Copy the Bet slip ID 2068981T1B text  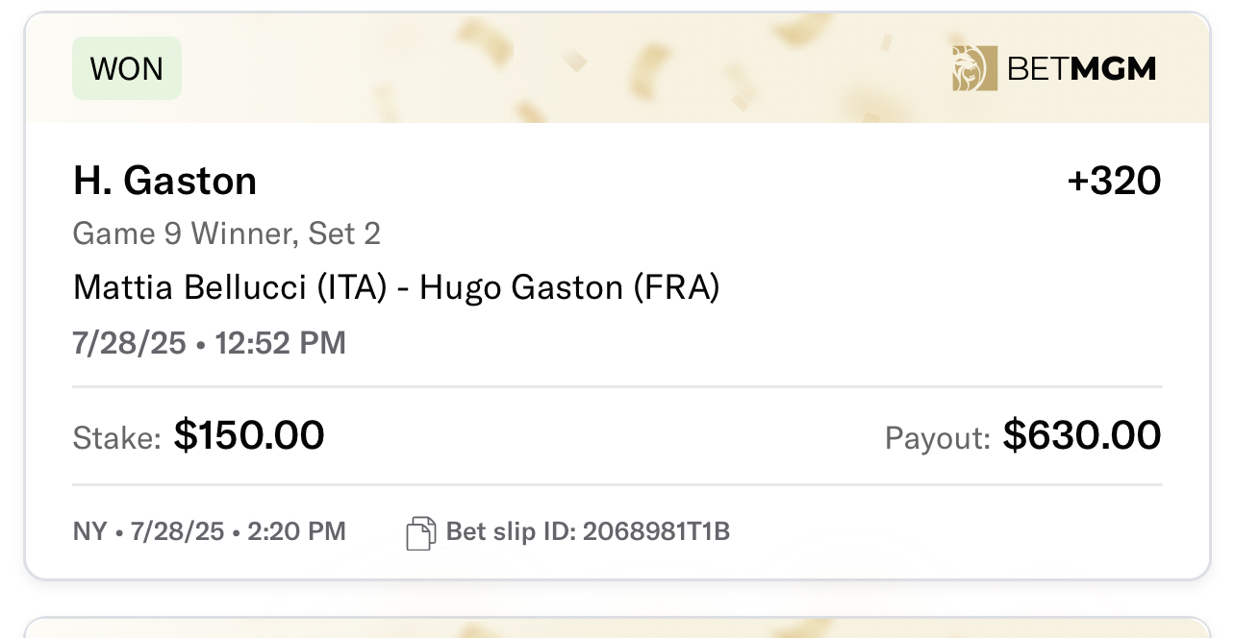tap(588, 531)
